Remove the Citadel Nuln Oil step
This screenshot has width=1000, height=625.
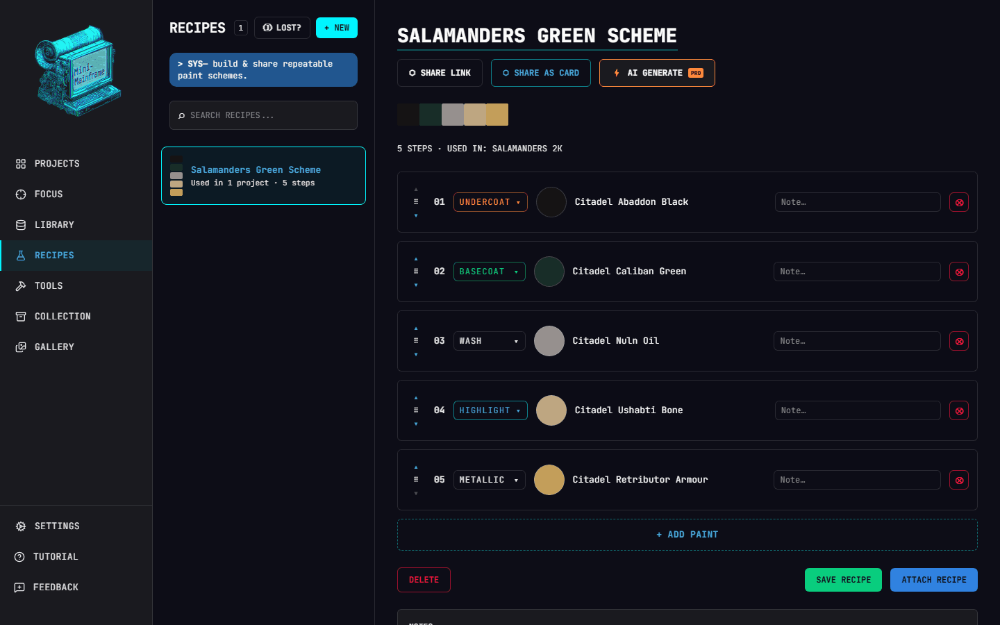[959, 341]
